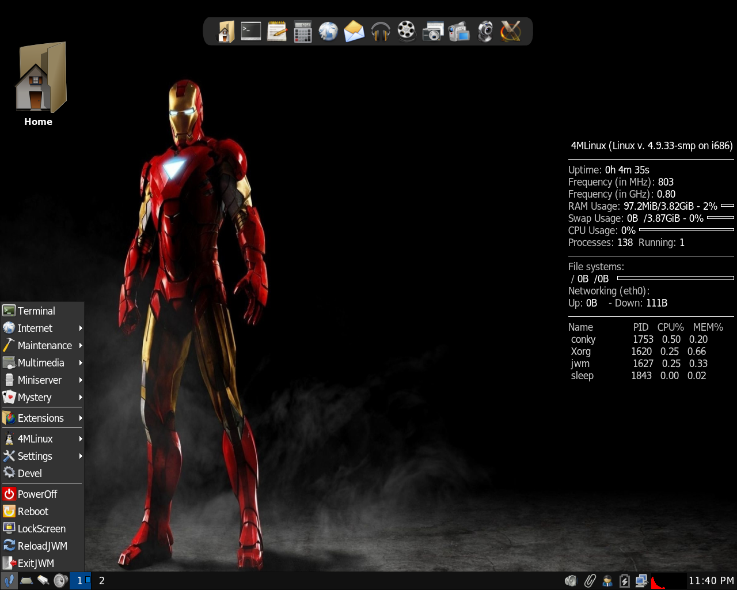
Task: Choose Devel from the start menu
Action: click(x=42, y=473)
